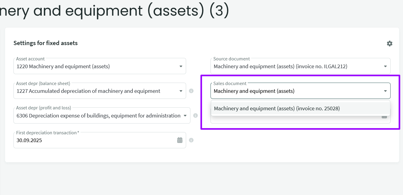Image resolution: width=403 pixels, height=195 pixels.
Task: Click the 30.09.2025 date field
Action: (x=90, y=140)
